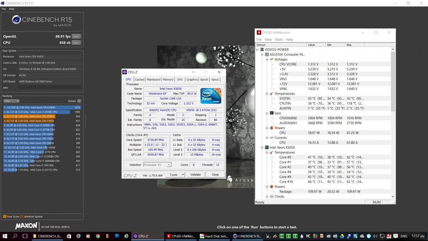Image resolution: width=428 pixels, height=241 pixels.
Task: Click the motherboard Powers flame icon in HWMonitor
Action: pos(272,128)
